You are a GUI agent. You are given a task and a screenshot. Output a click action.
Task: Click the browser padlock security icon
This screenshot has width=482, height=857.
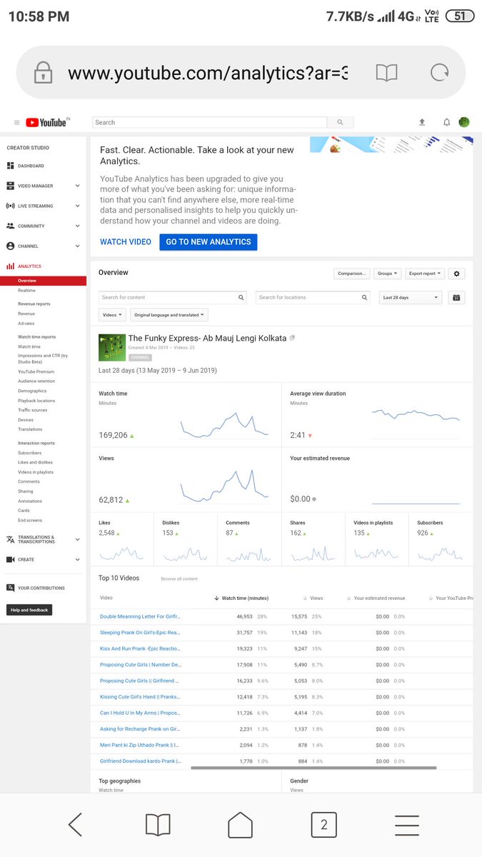click(x=43, y=73)
